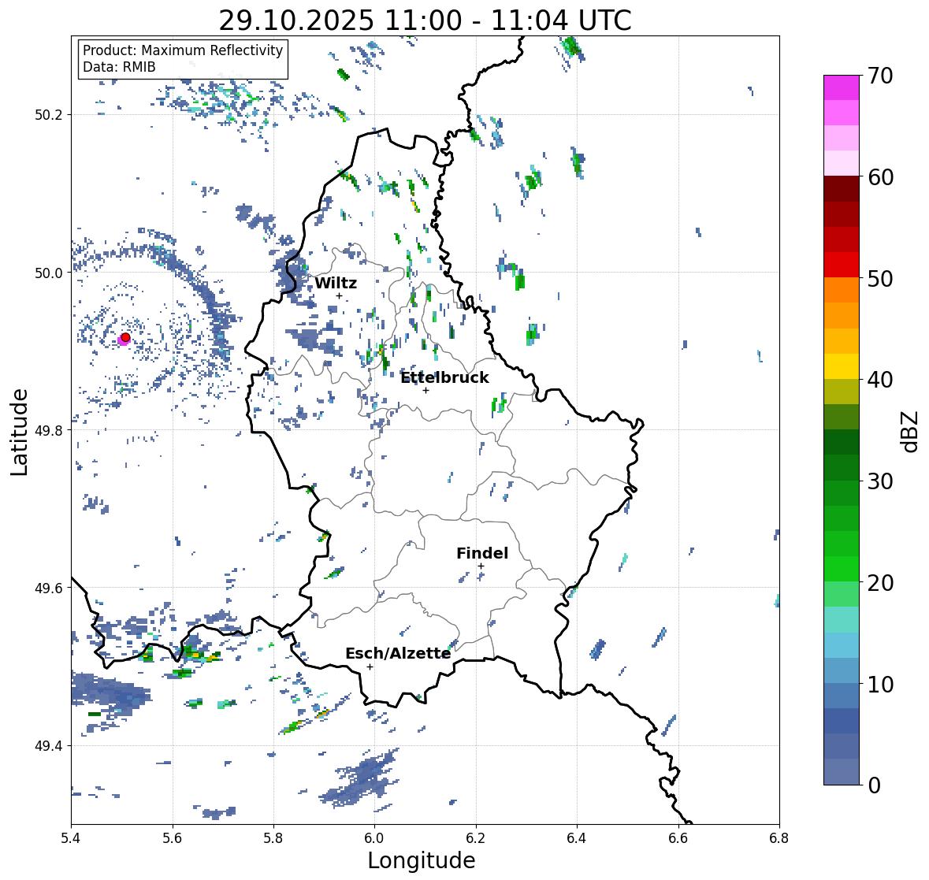Click the 30 tick on colorbar

pos(880,481)
